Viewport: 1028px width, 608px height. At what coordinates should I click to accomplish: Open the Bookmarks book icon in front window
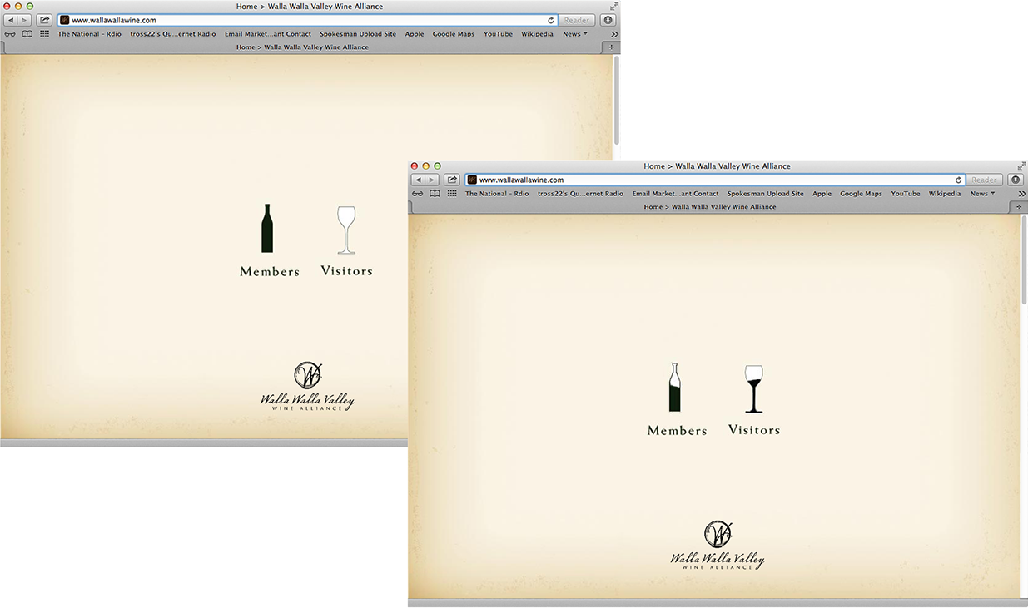click(x=435, y=194)
